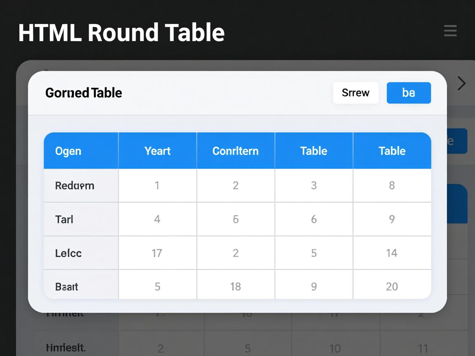This screenshot has width=475, height=356.
Task: Open the hamburger menu icon
Action: 450,31
